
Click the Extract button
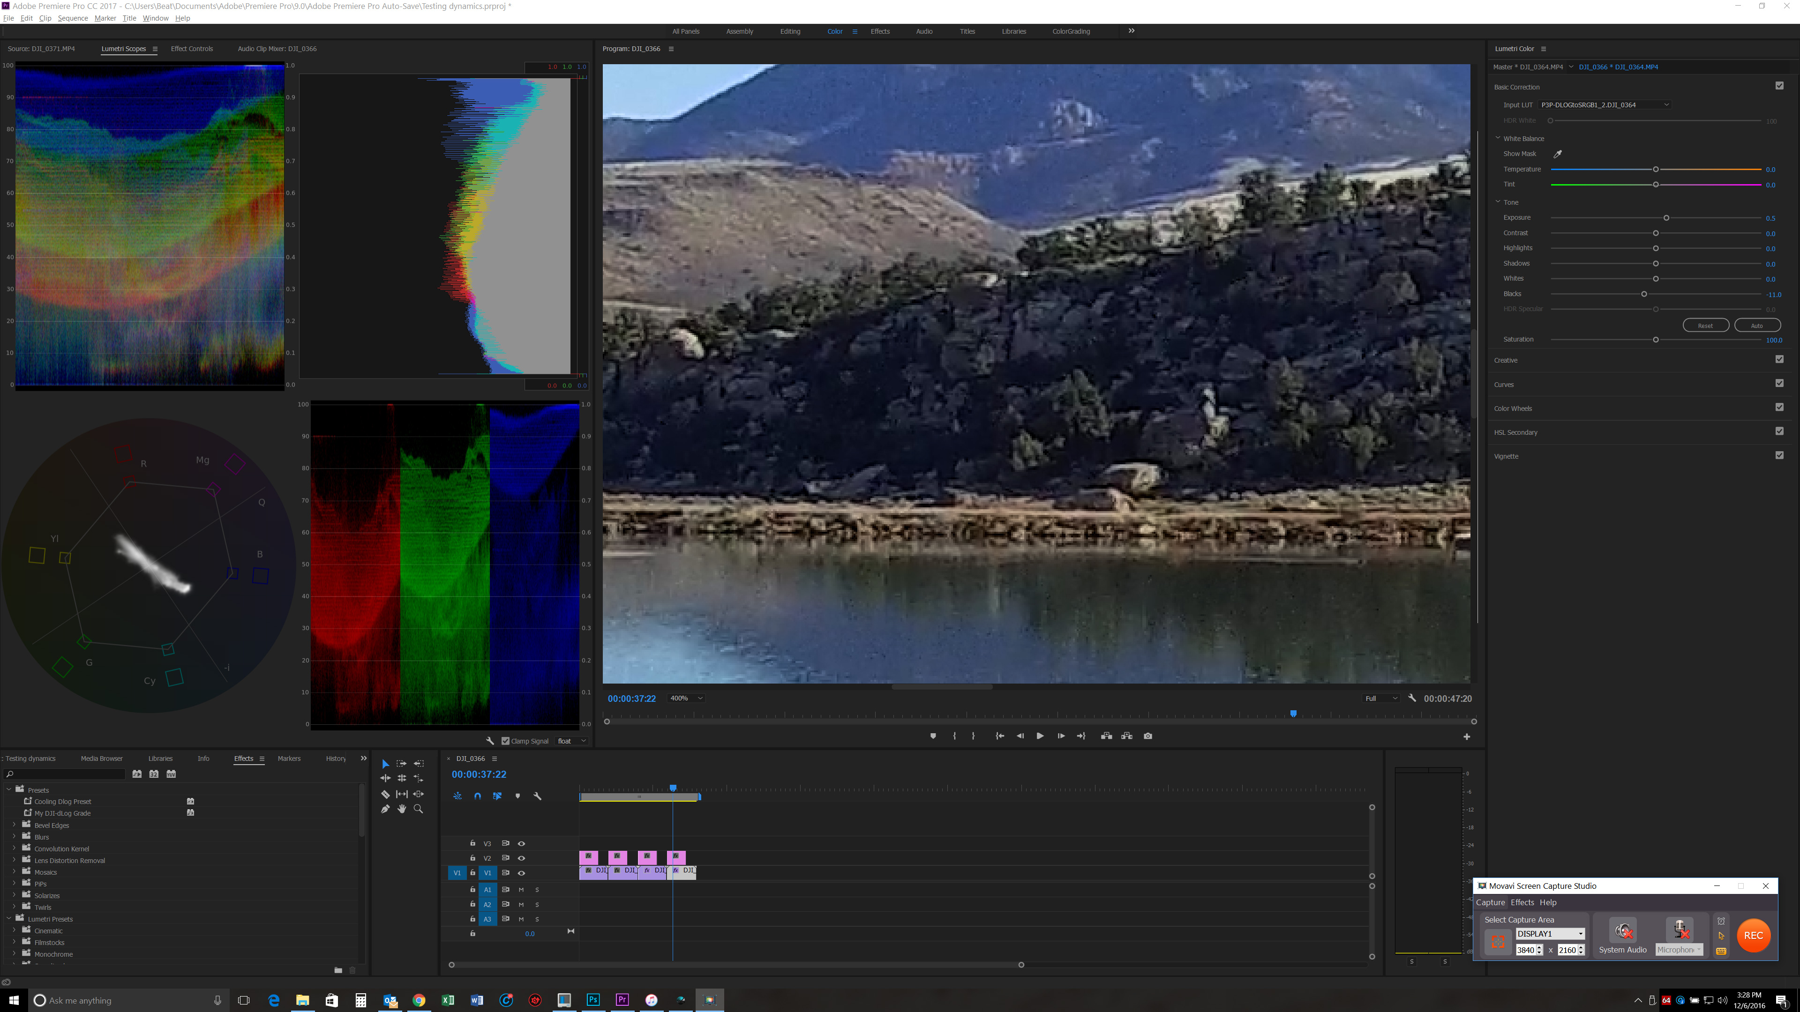tap(1127, 736)
